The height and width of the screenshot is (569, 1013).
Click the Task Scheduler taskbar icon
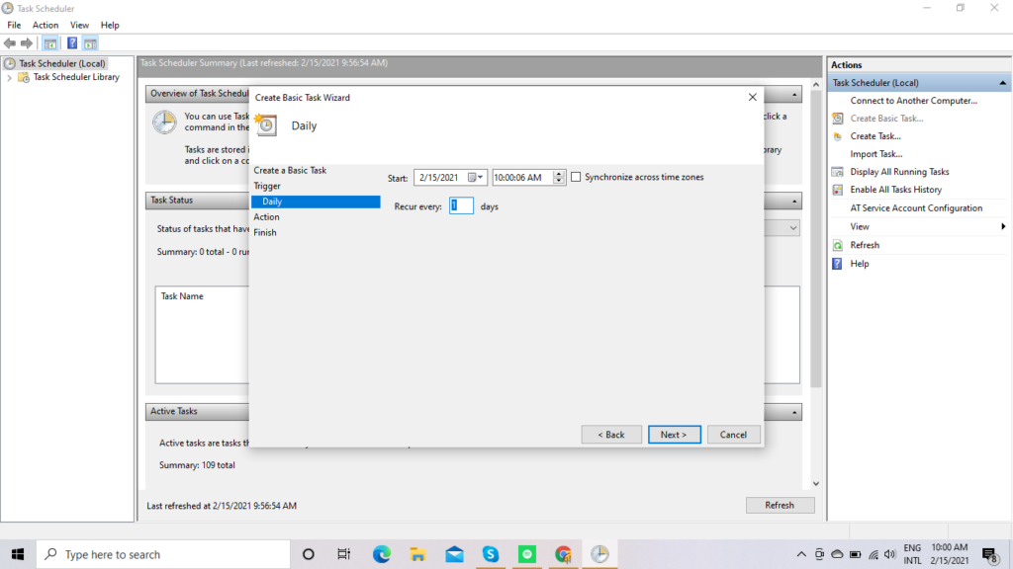(x=599, y=554)
